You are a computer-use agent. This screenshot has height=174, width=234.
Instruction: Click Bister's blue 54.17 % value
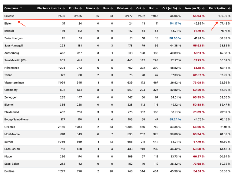[x=175, y=23]
